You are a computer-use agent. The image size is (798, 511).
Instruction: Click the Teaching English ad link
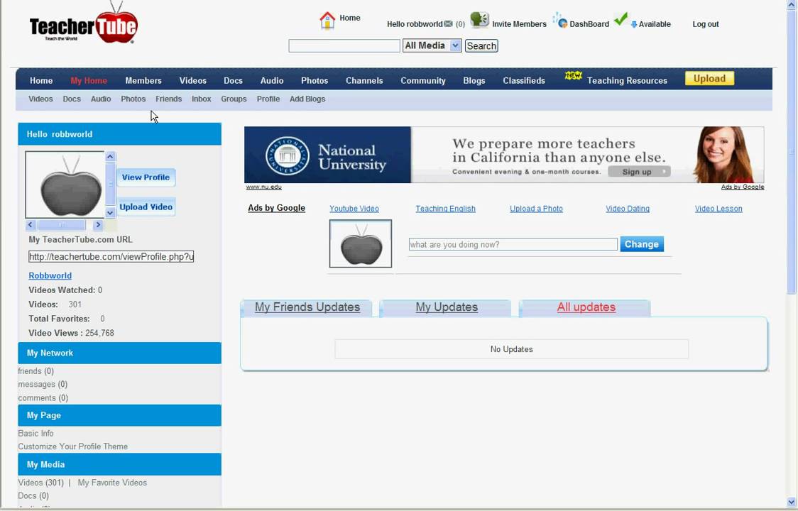point(445,209)
